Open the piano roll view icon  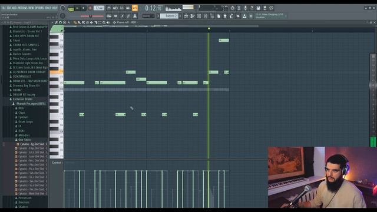(x=193, y=16)
